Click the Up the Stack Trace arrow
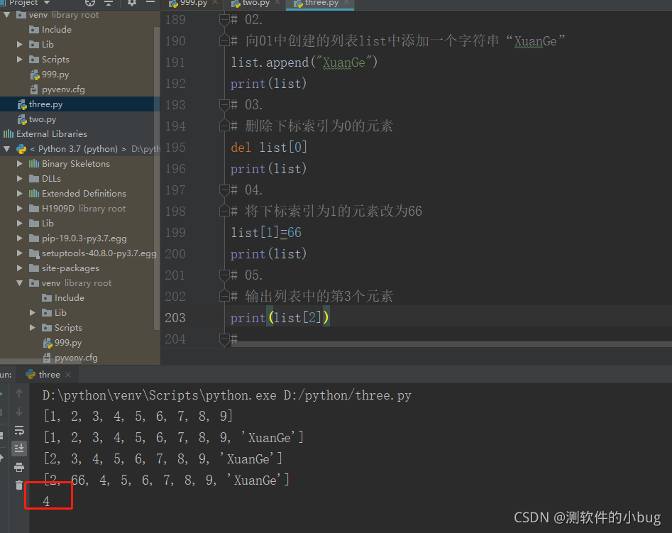The width and height of the screenshot is (672, 533). click(19, 392)
